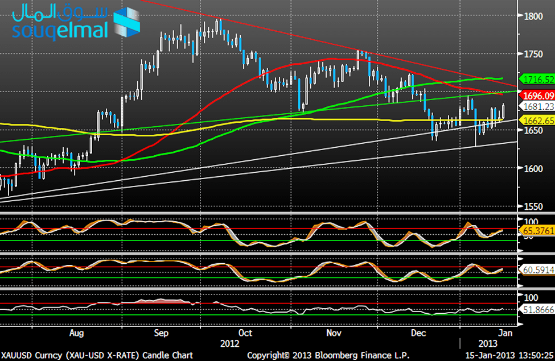555x361 pixels.
Task: Click the souqelmal logo
Action: (76, 22)
